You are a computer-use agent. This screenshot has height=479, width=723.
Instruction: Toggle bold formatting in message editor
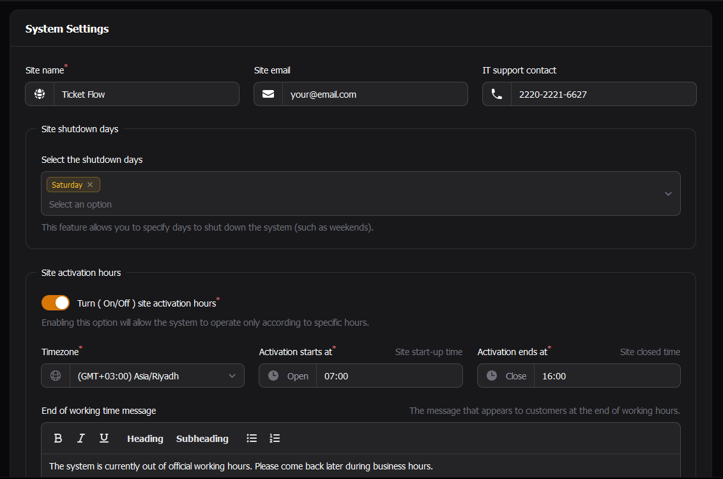[x=58, y=438]
